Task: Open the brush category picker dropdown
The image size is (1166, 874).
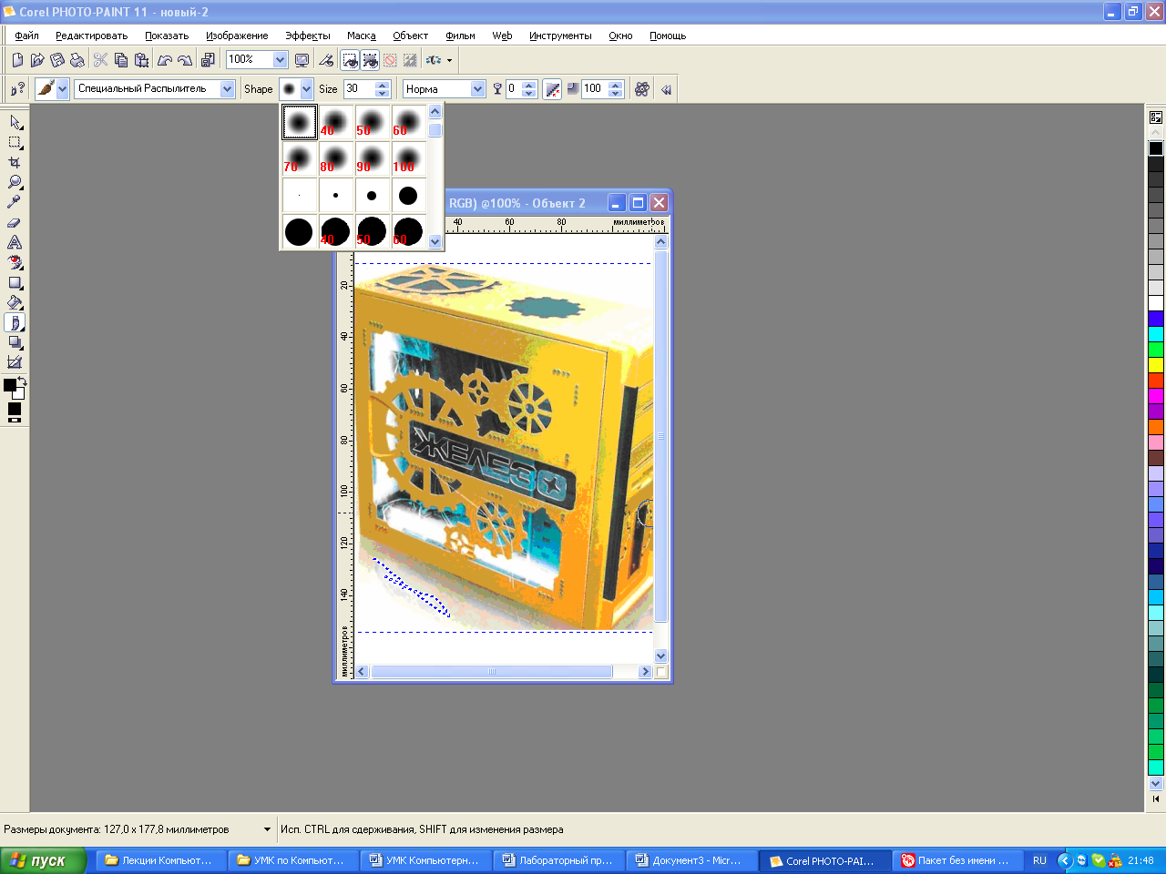Action: (62, 89)
